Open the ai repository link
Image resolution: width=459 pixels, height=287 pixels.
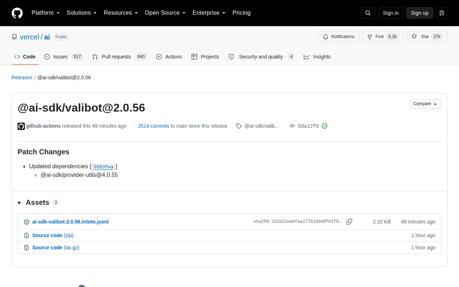click(x=47, y=37)
